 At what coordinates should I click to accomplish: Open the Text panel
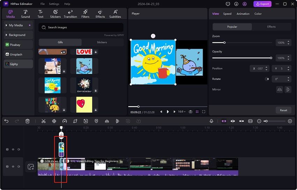click(x=40, y=14)
